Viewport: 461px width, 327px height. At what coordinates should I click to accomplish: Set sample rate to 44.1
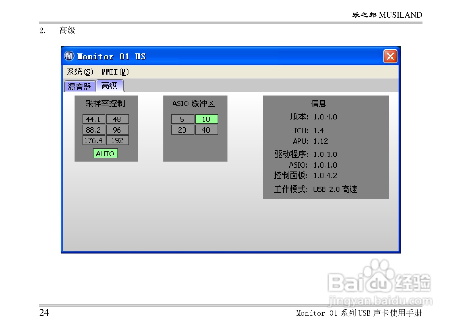[x=94, y=119]
